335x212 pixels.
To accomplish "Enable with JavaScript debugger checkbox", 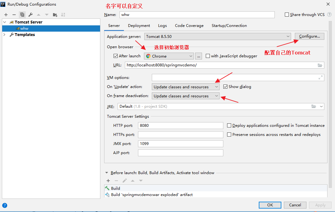I will point(208,56).
